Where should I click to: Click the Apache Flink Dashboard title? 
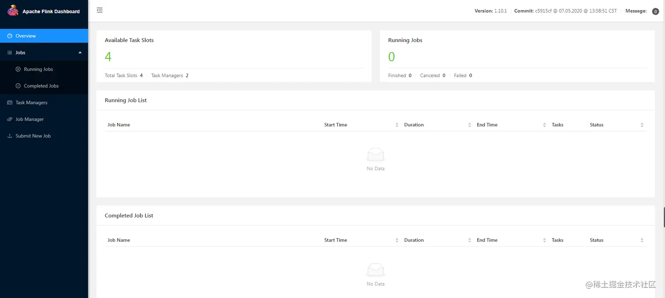(51, 11)
